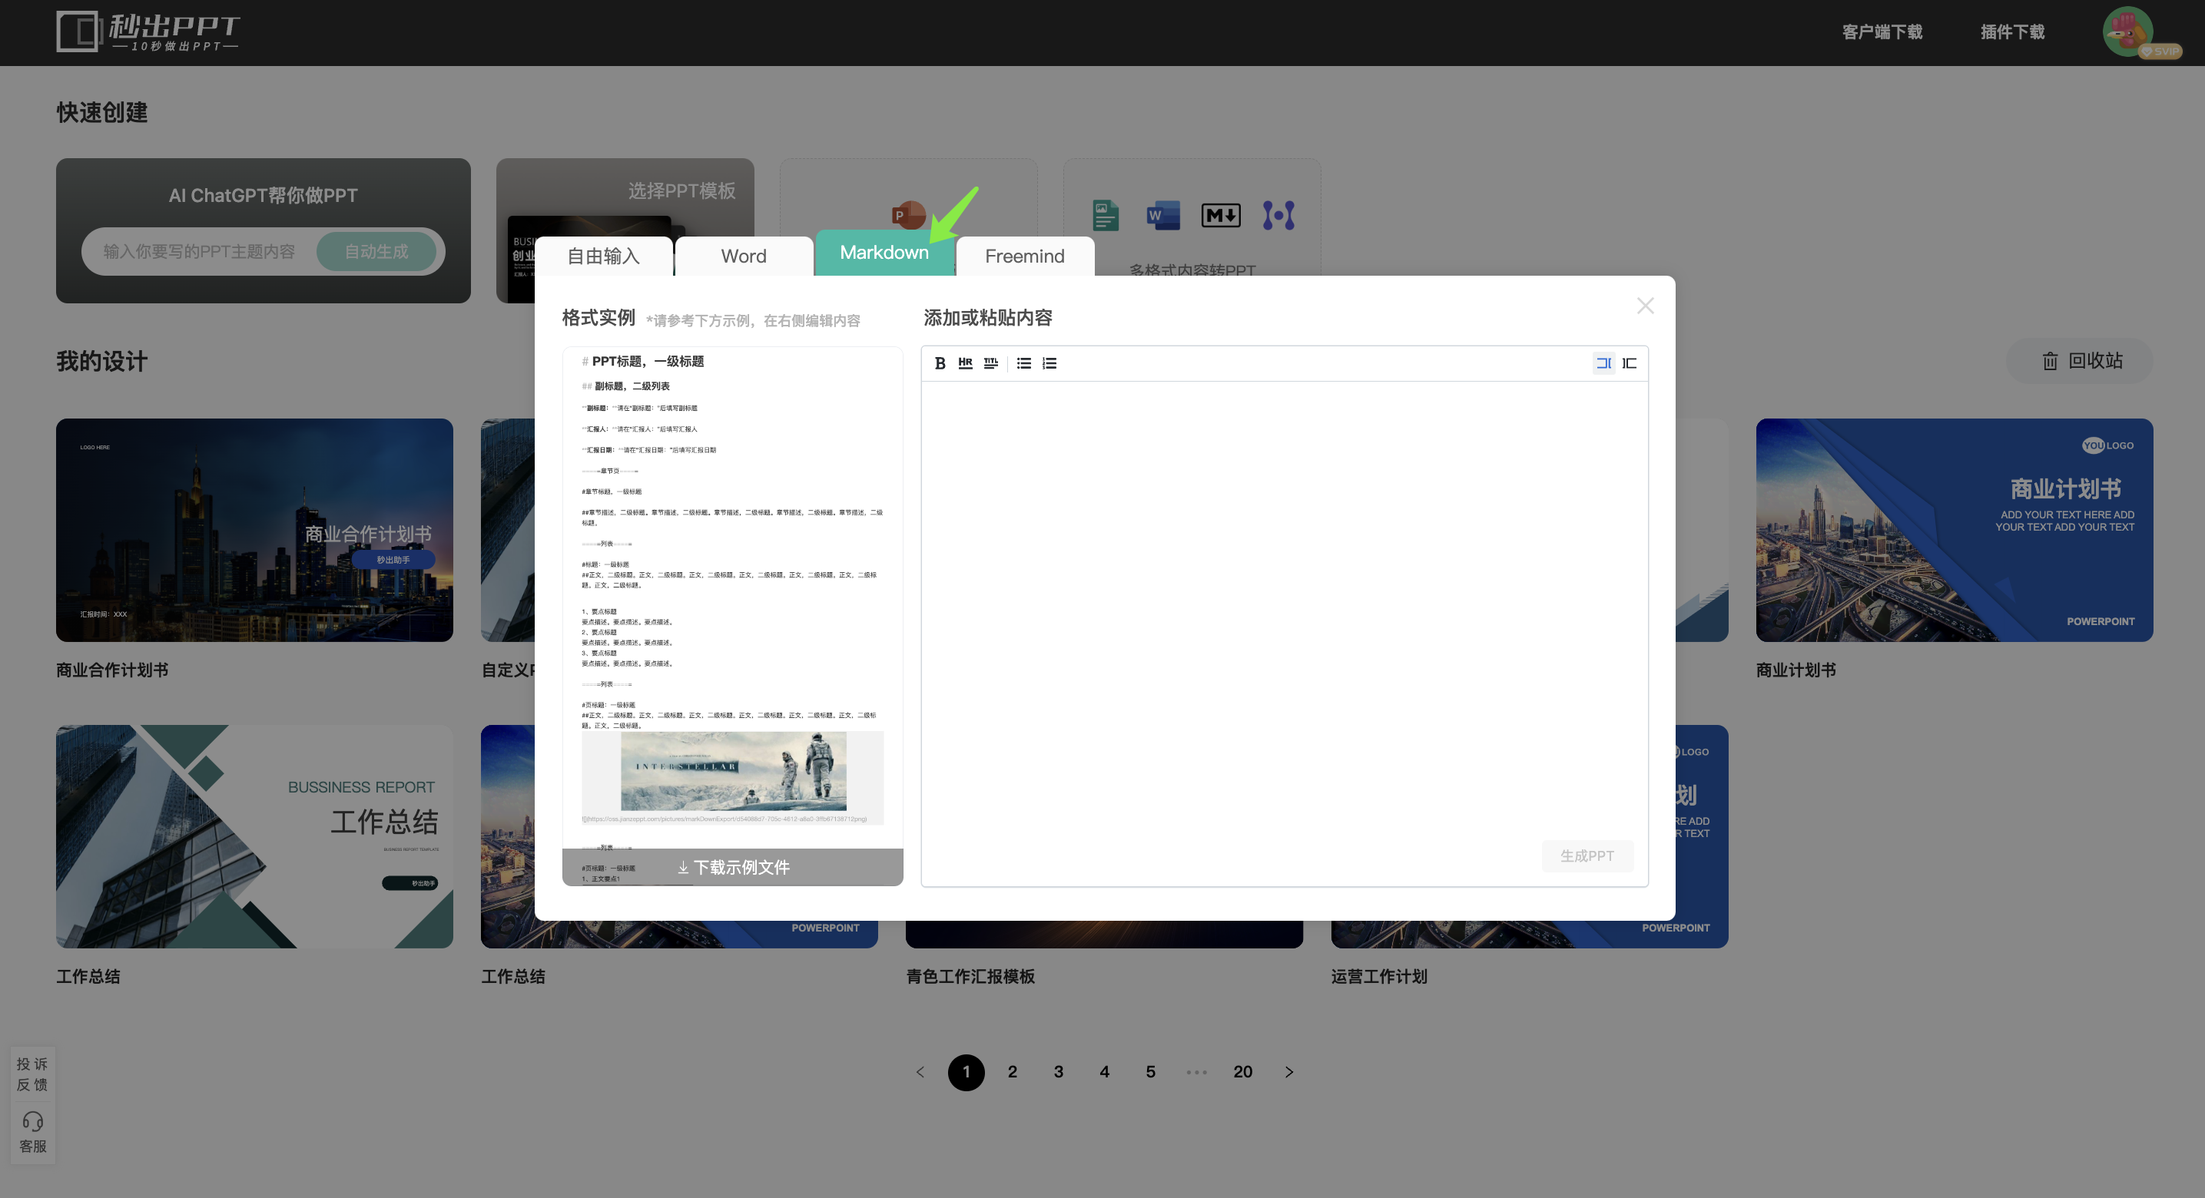This screenshot has height=1198, width=2205.
Task: Select the Markdown tab
Action: pos(884,253)
